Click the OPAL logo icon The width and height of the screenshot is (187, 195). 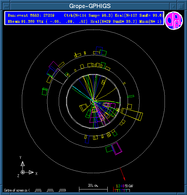[x=174, y=21]
